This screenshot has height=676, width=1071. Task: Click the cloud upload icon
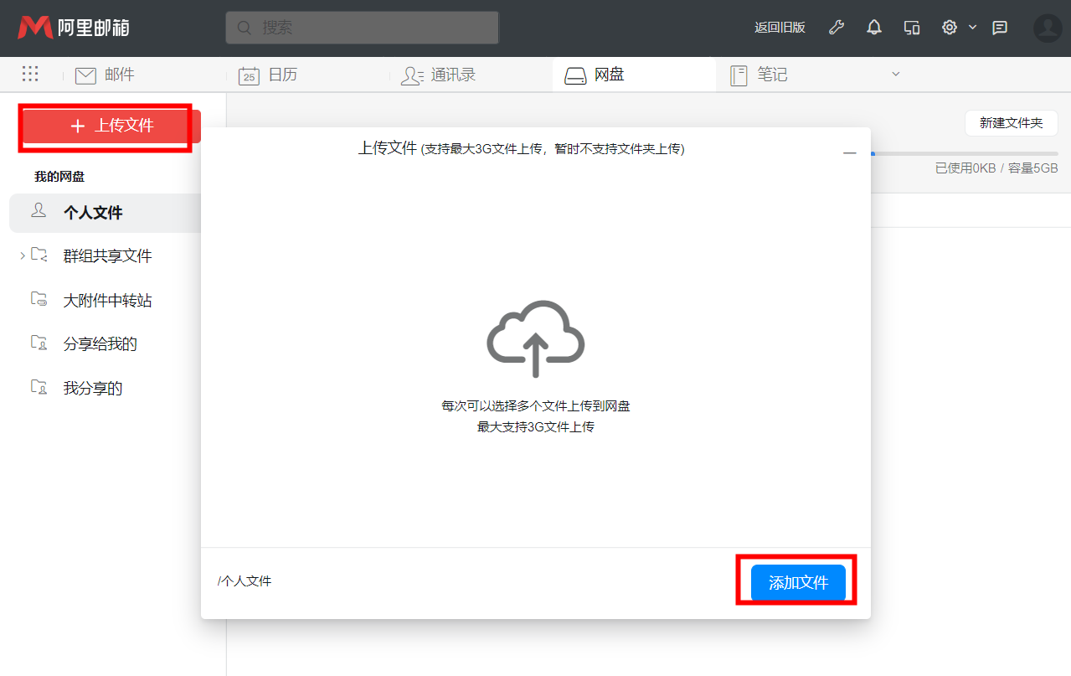(x=535, y=338)
